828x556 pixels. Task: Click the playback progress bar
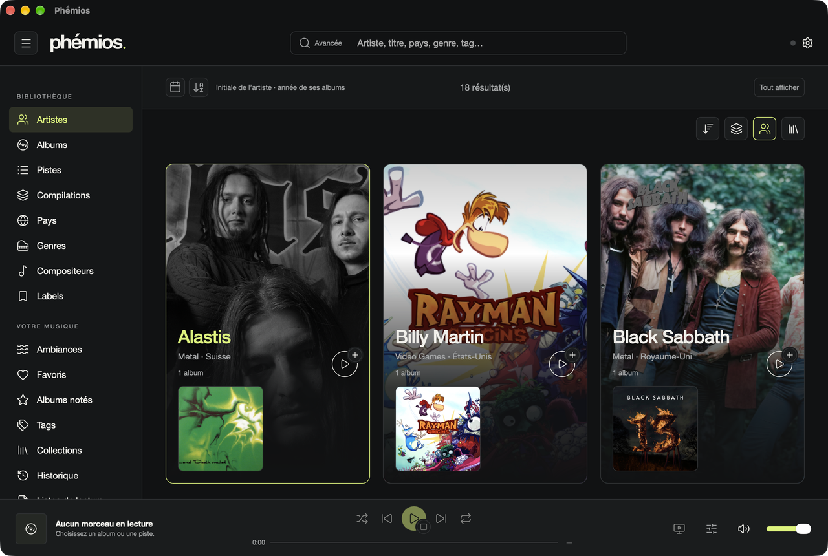click(414, 542)
